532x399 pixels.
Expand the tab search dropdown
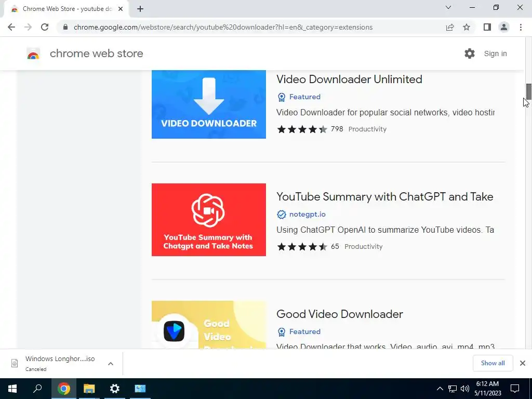click(448, 7)
